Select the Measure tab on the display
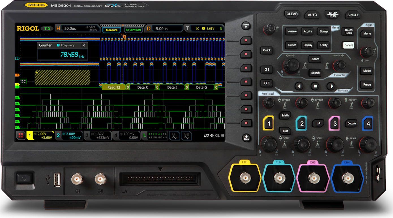The height and width of the screenshot is (218, 393). point(111,30)
